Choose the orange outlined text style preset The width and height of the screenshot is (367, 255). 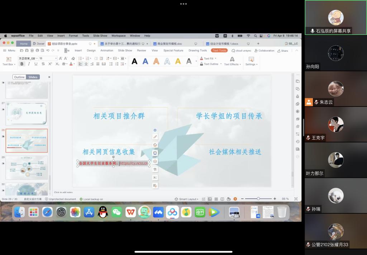tap(156, 61)
